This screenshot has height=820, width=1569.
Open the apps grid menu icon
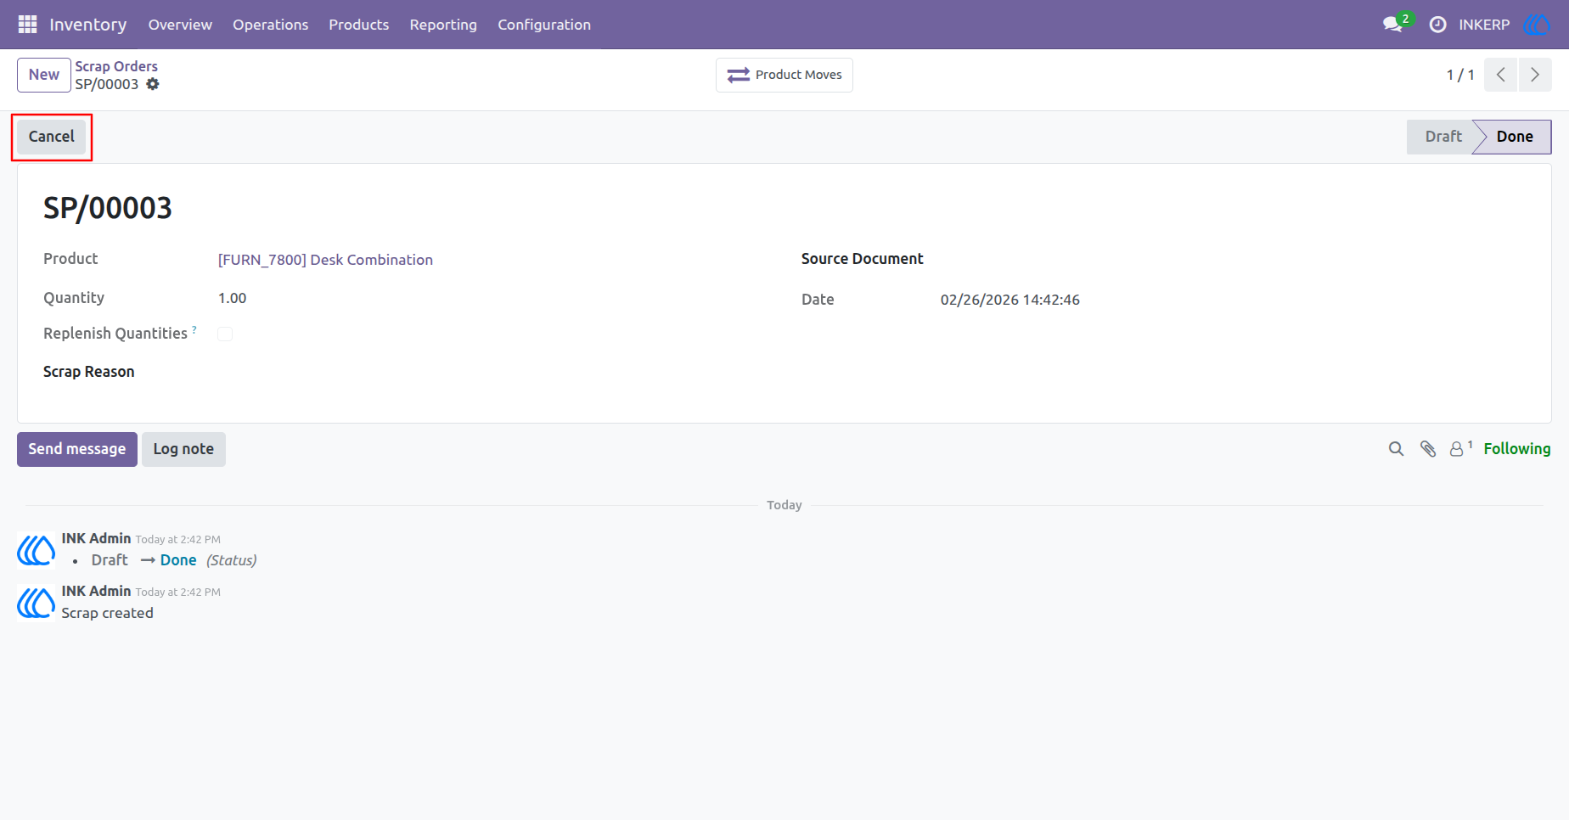[x=27, y=25]
